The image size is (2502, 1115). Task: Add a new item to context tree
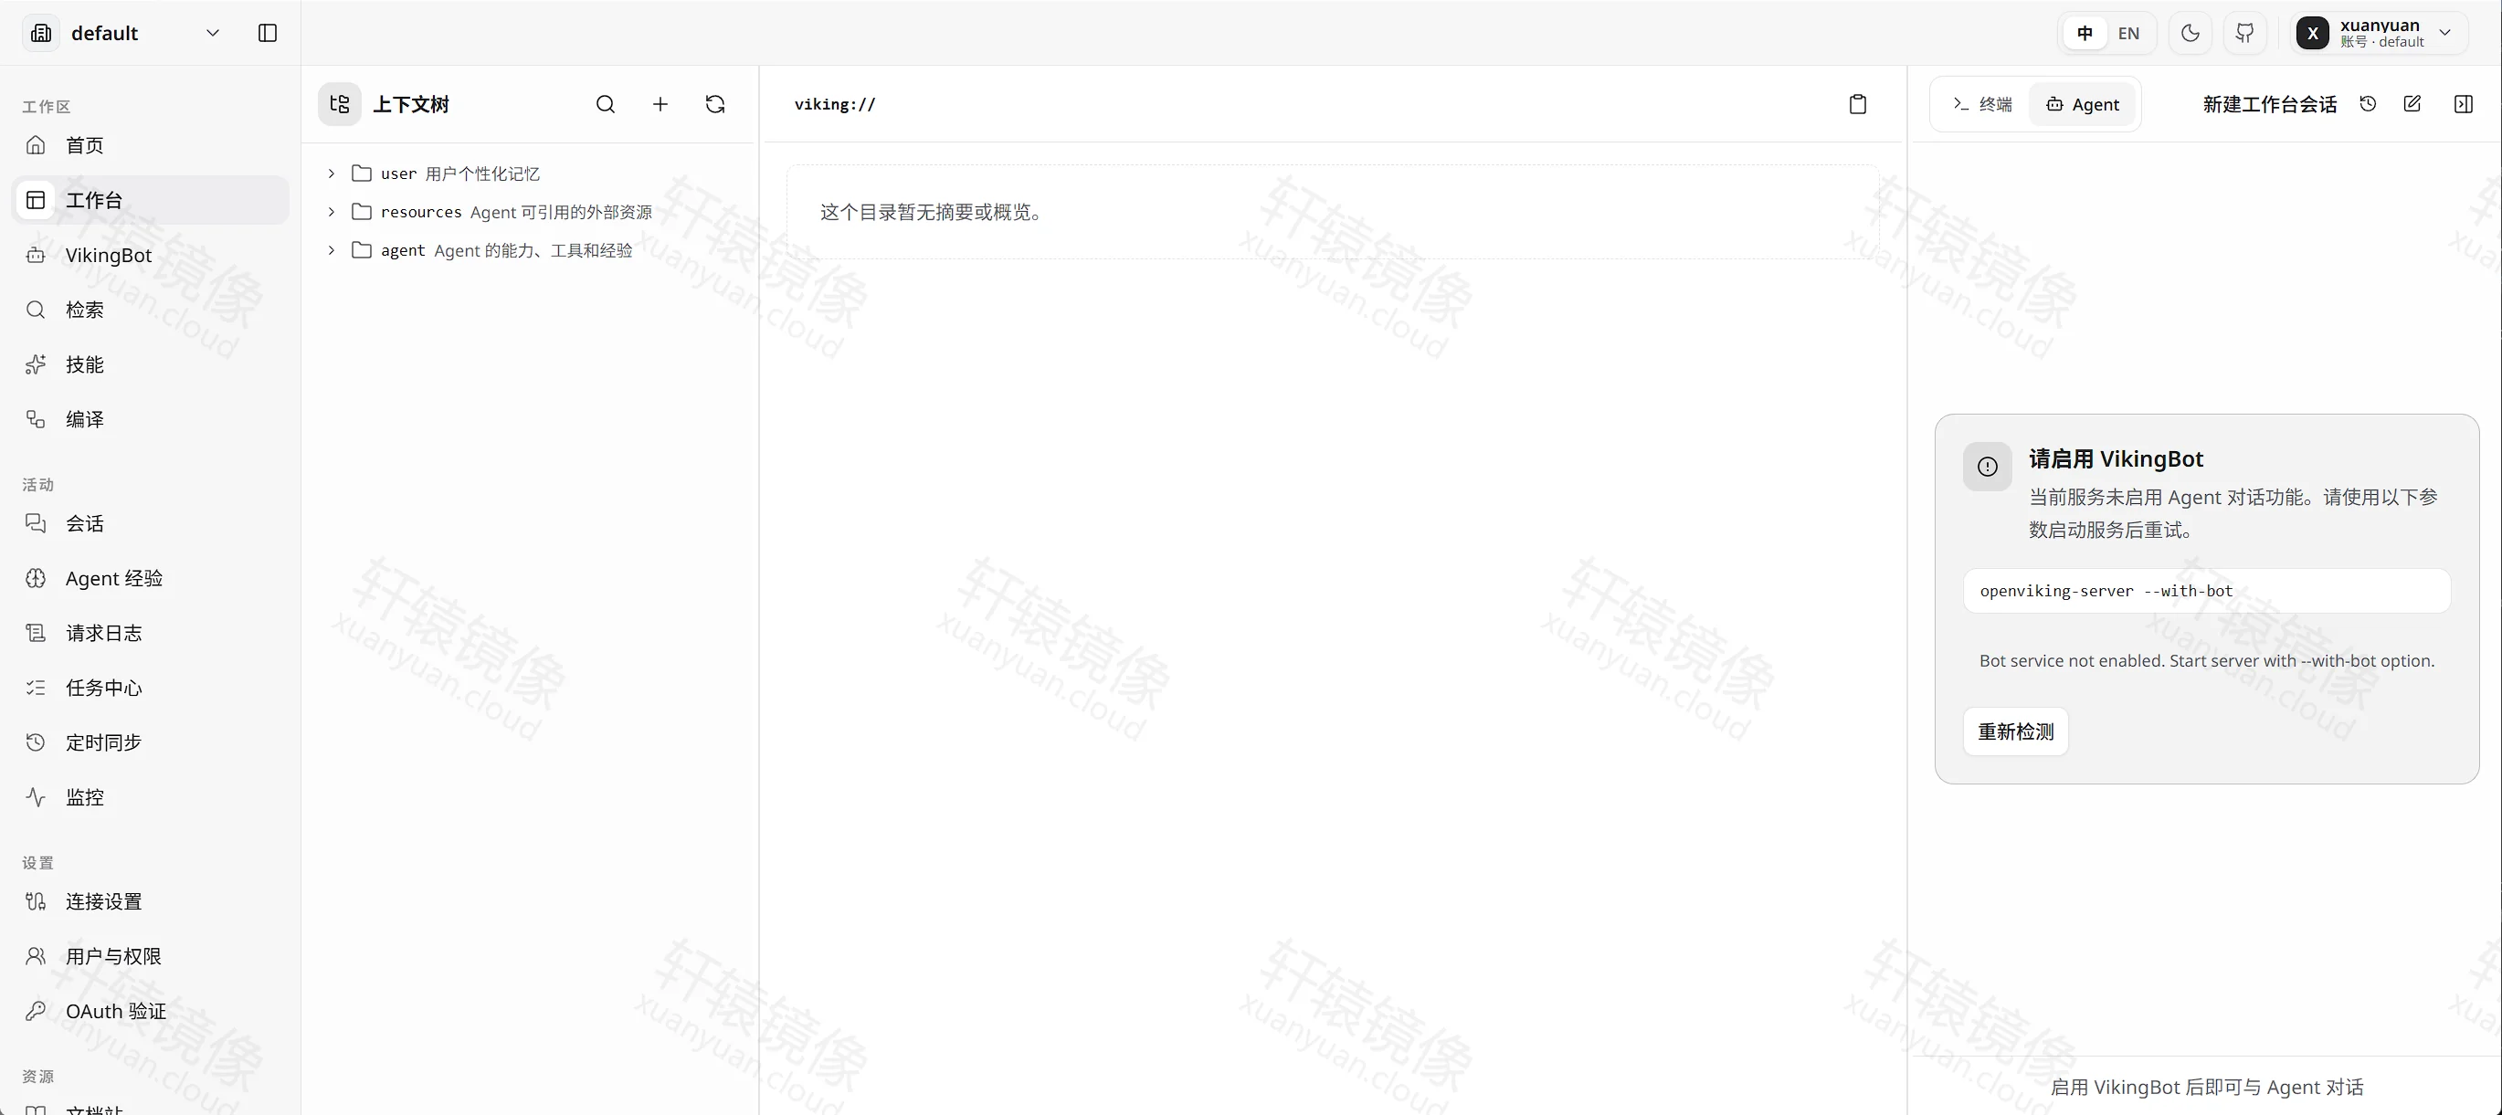tap(660, 104)
